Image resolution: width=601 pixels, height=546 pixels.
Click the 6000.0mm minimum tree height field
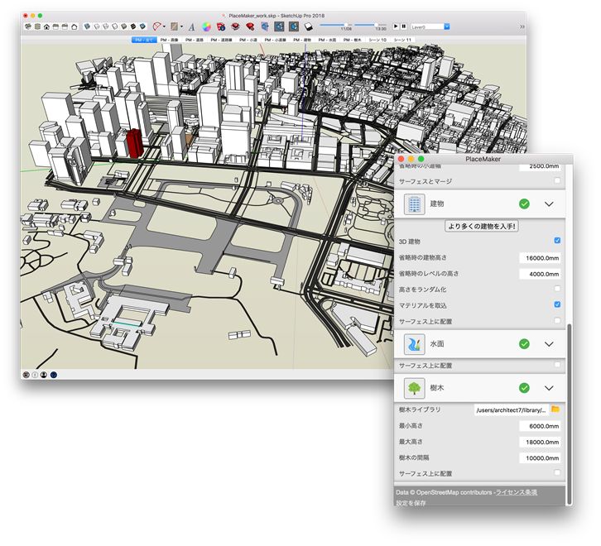[x=540, y=426]
